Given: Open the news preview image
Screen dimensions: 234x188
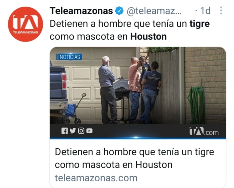Looking at the screenshot, I should point(138,93).
